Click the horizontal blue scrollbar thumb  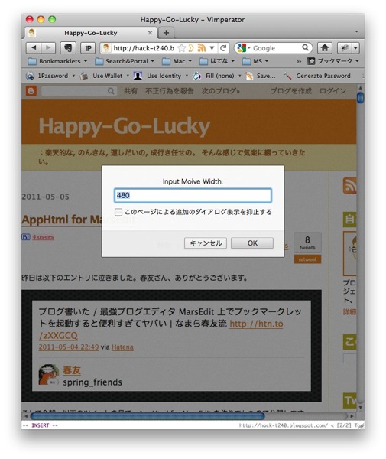coord(148,415)
